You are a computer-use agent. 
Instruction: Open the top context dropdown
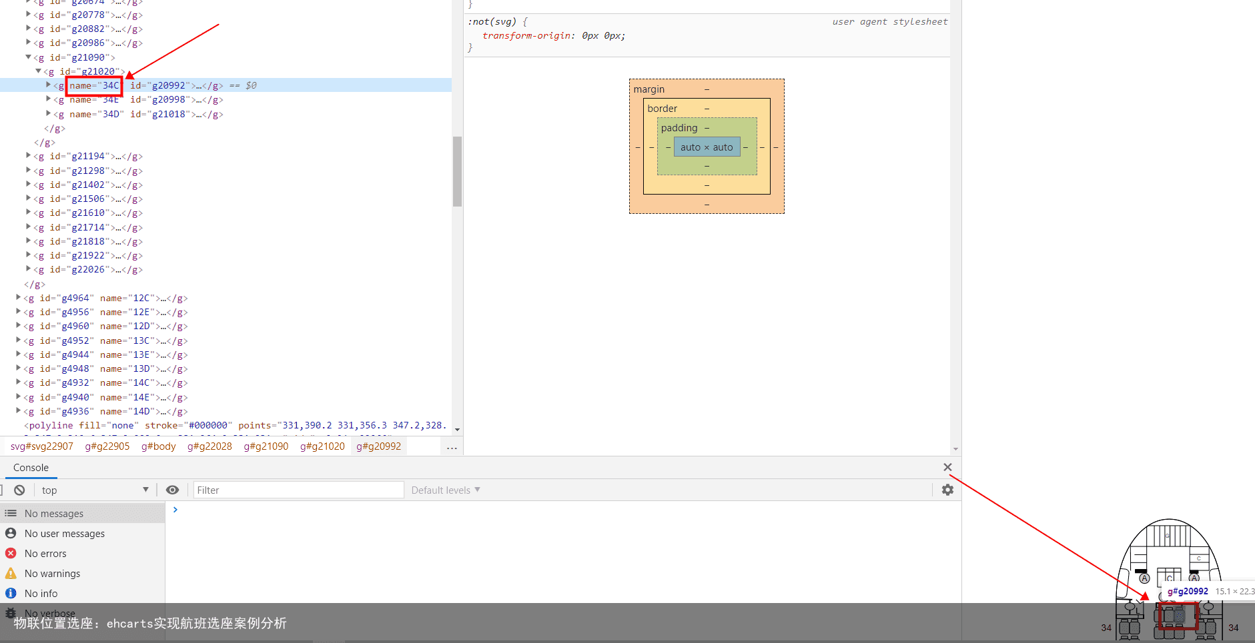click(94, 490)
